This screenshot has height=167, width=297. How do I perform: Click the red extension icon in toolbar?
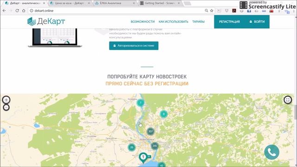(271, 11)
